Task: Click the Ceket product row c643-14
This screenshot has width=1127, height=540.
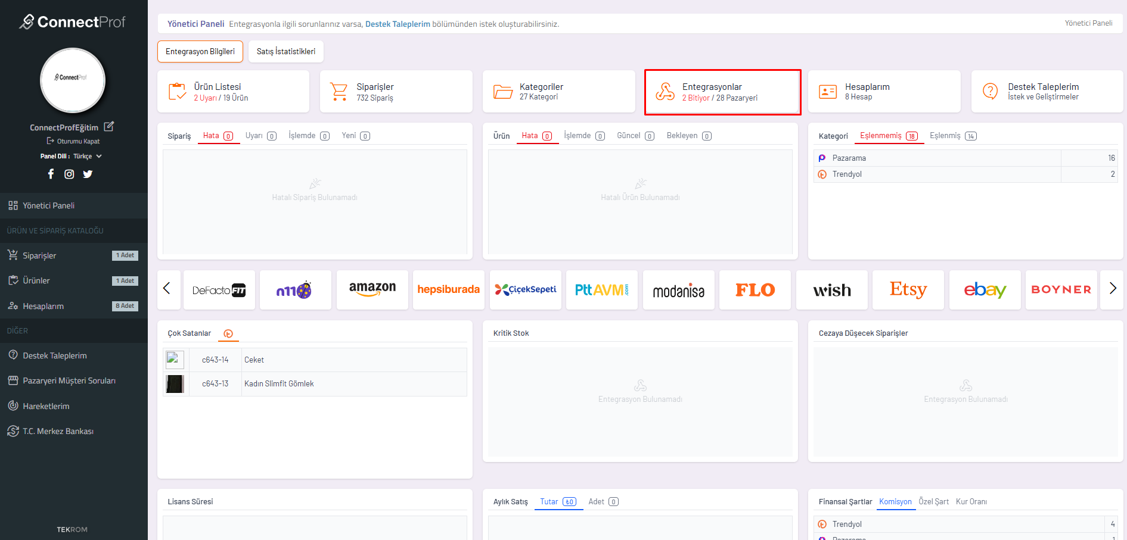Action: point(315,360)
